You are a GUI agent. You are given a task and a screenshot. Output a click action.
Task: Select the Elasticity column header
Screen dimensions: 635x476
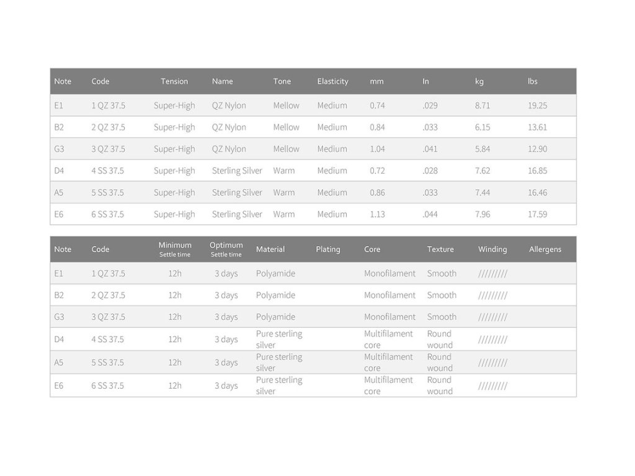point(332,81)
